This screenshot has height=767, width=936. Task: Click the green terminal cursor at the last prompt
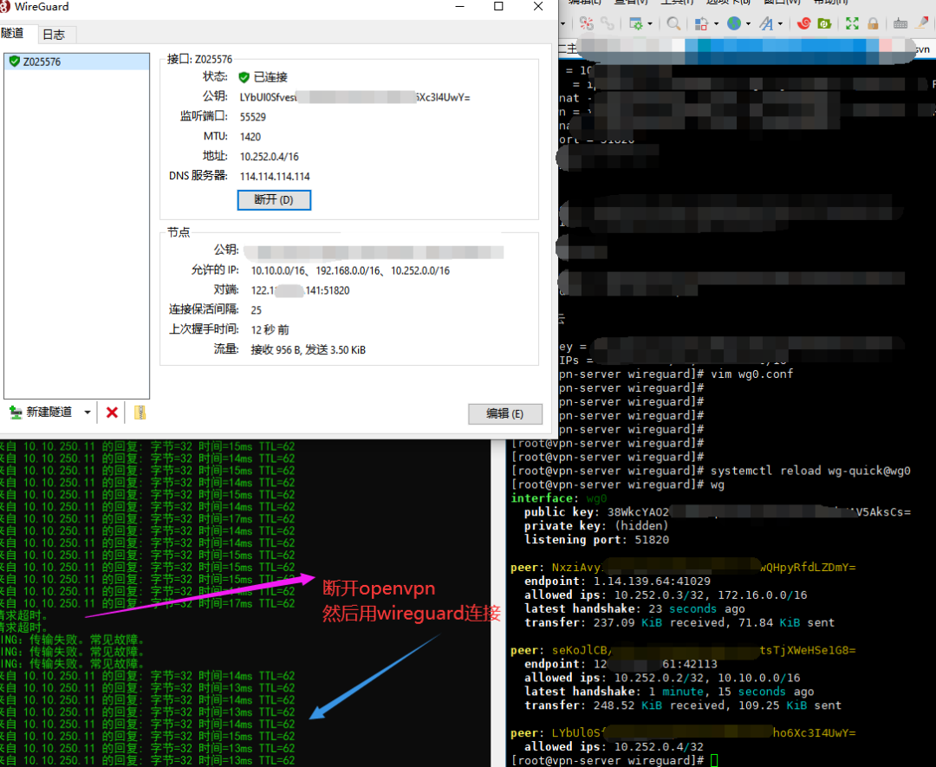714,760
